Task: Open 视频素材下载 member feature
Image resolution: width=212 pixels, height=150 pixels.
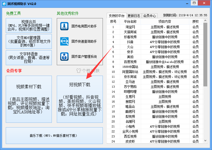Action: (29, 99)
